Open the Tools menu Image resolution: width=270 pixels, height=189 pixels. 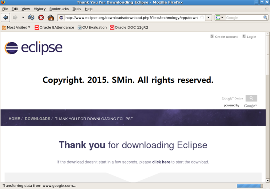77,9
